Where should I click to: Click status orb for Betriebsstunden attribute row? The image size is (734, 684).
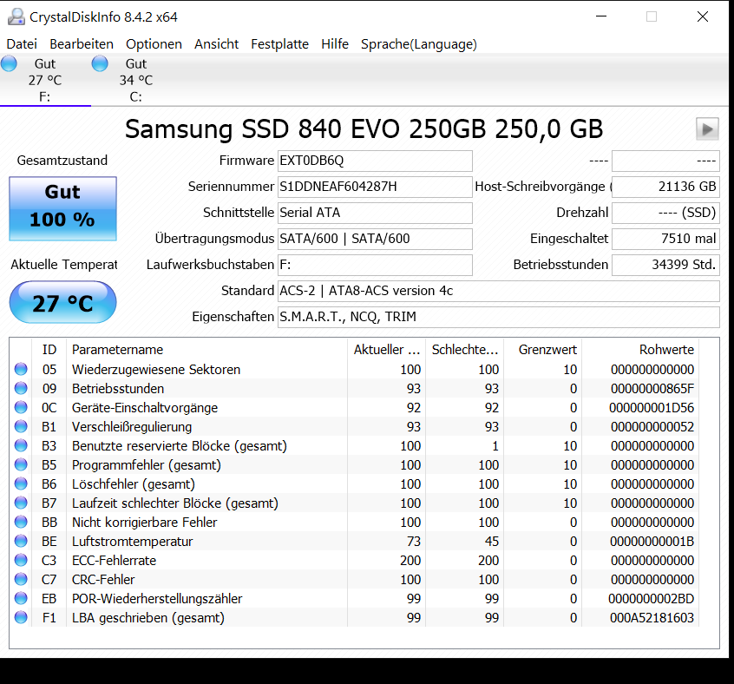(21, 388)
